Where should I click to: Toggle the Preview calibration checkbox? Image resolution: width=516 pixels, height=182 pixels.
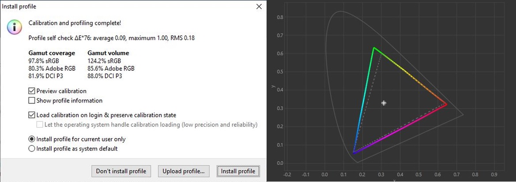[x=32, y=91]
